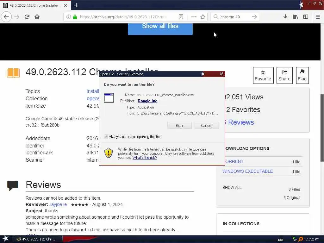Click the install topic link
The image size is (324, 243).
[93, 91]
